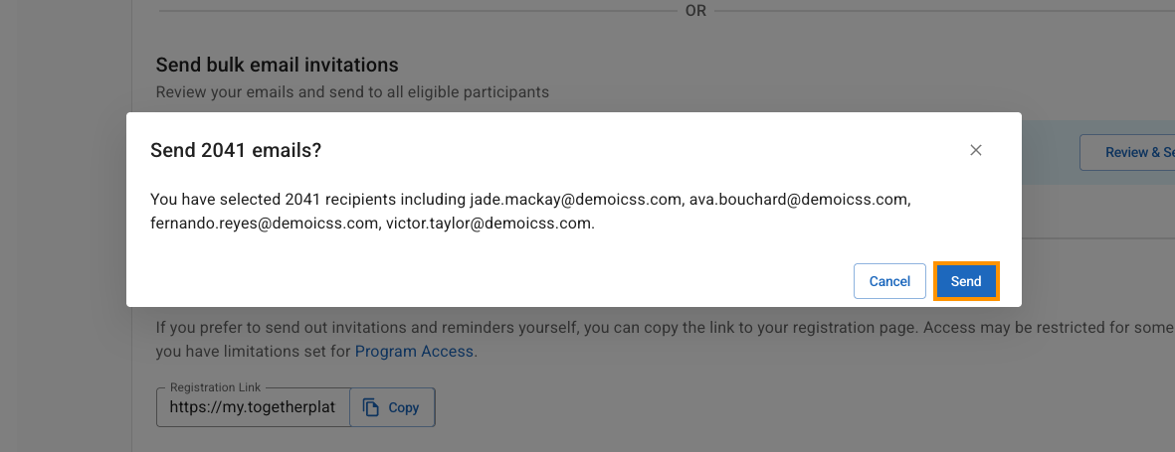Click the "Review your emails and send" subtitle

tap(352, 92)
